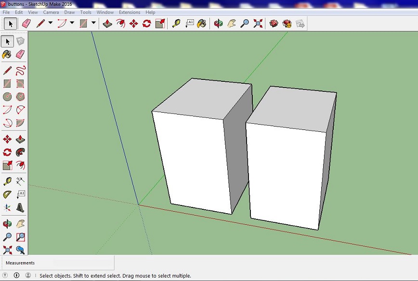Screen dimensions: 418x281
Task: Open Extension Warehouse from the top toolbar
Action: [x=287, y=24]
